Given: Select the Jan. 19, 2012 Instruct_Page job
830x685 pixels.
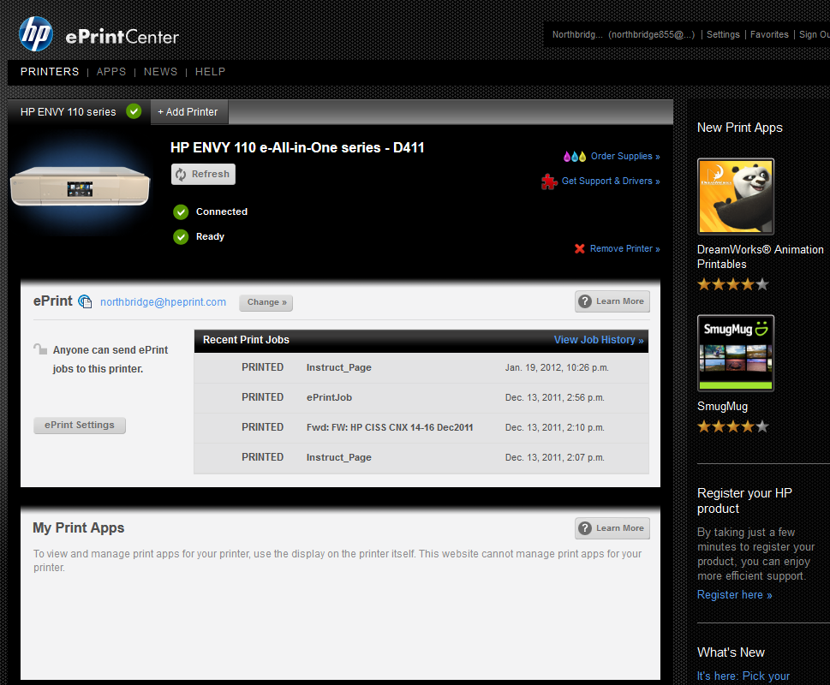Looking at the screenshot, I should 421,367.
